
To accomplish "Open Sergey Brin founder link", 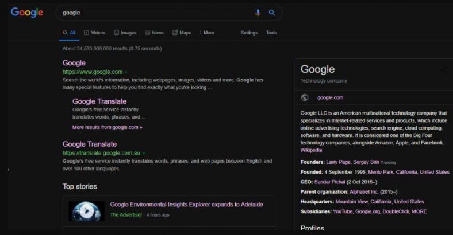I will [366, 162].
